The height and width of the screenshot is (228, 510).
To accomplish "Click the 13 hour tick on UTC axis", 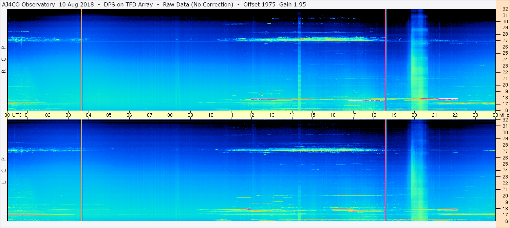I will coord(272,115).
